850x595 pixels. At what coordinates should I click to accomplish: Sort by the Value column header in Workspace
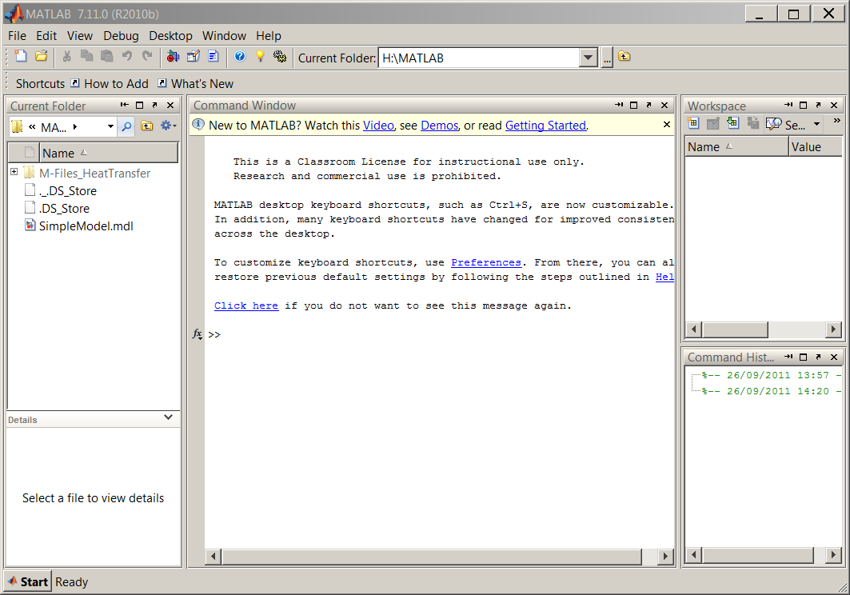[x=816, y=146]
